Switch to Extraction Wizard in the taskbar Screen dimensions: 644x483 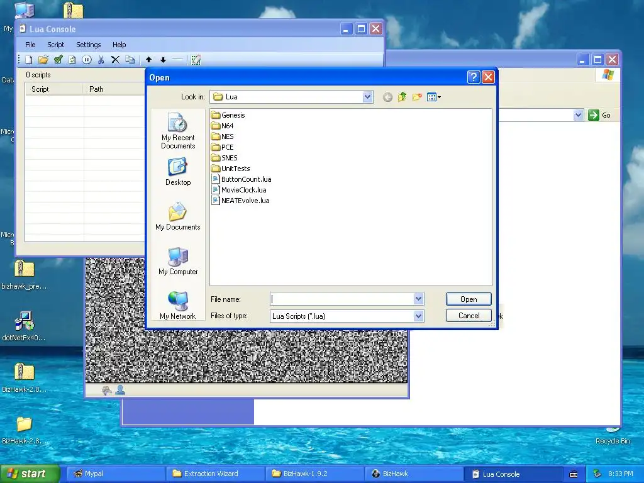(x=216, y=474)
